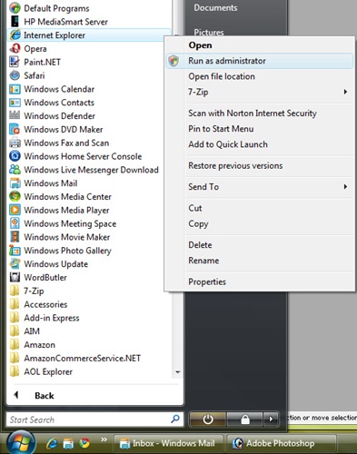The height and width of the screenshot is (454, 357).
Task: Click the Internet Explorer Quick Launch icon
Action: [52, 443]
